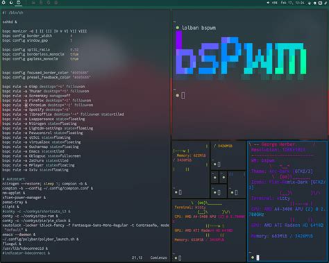Click the 'bspc config window_gap' line
The image size is (329, 263).
(x=37, y=40)
